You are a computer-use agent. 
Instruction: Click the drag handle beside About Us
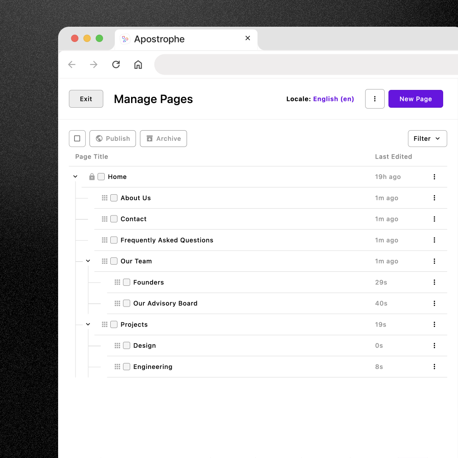[x=105, y=198]
